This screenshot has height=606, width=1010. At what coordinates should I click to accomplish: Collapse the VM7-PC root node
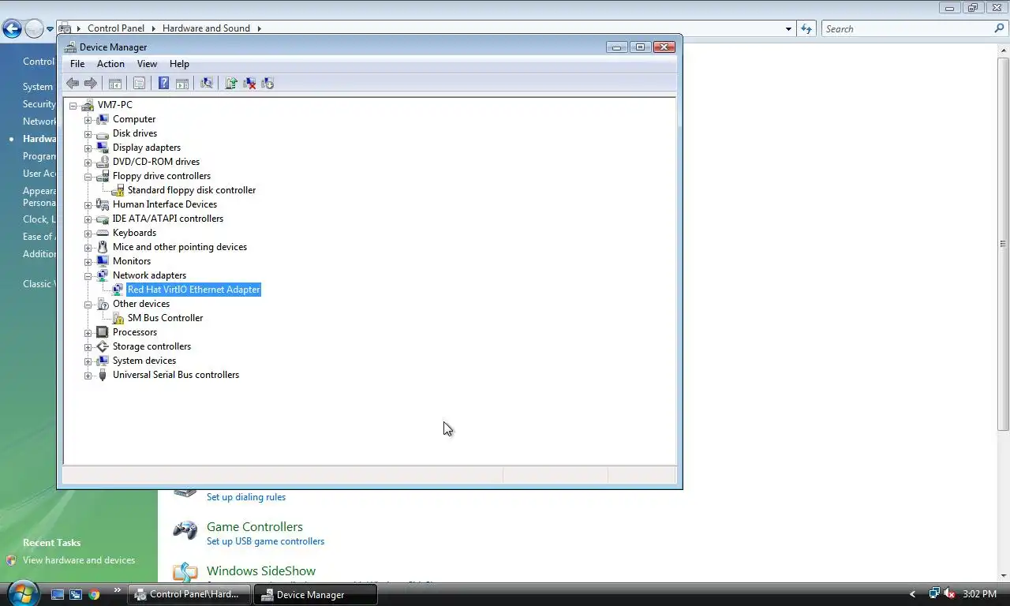click(x=73, y=105)
